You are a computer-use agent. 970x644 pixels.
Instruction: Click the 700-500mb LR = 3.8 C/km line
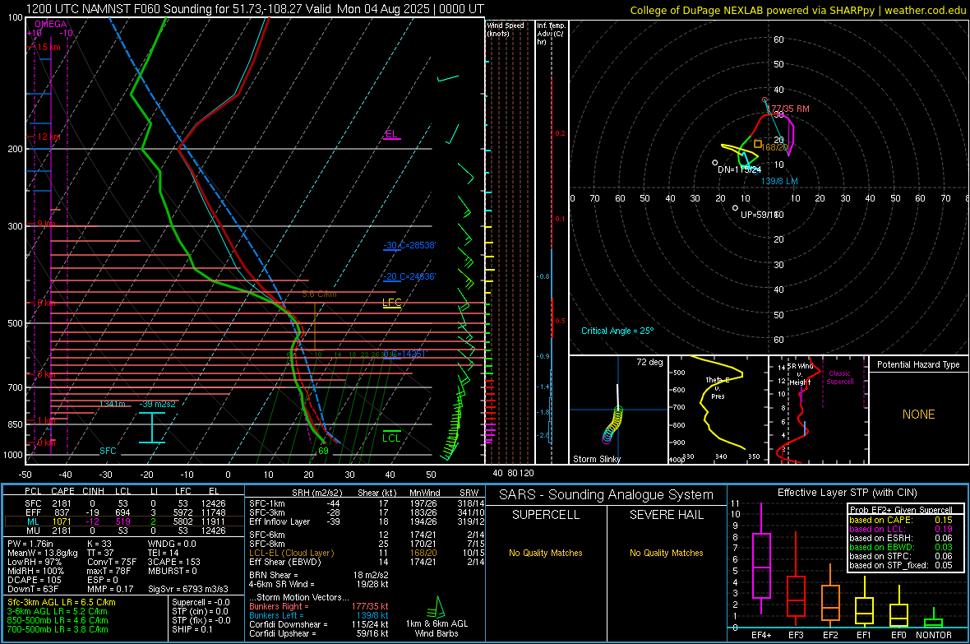coord(58,629)
